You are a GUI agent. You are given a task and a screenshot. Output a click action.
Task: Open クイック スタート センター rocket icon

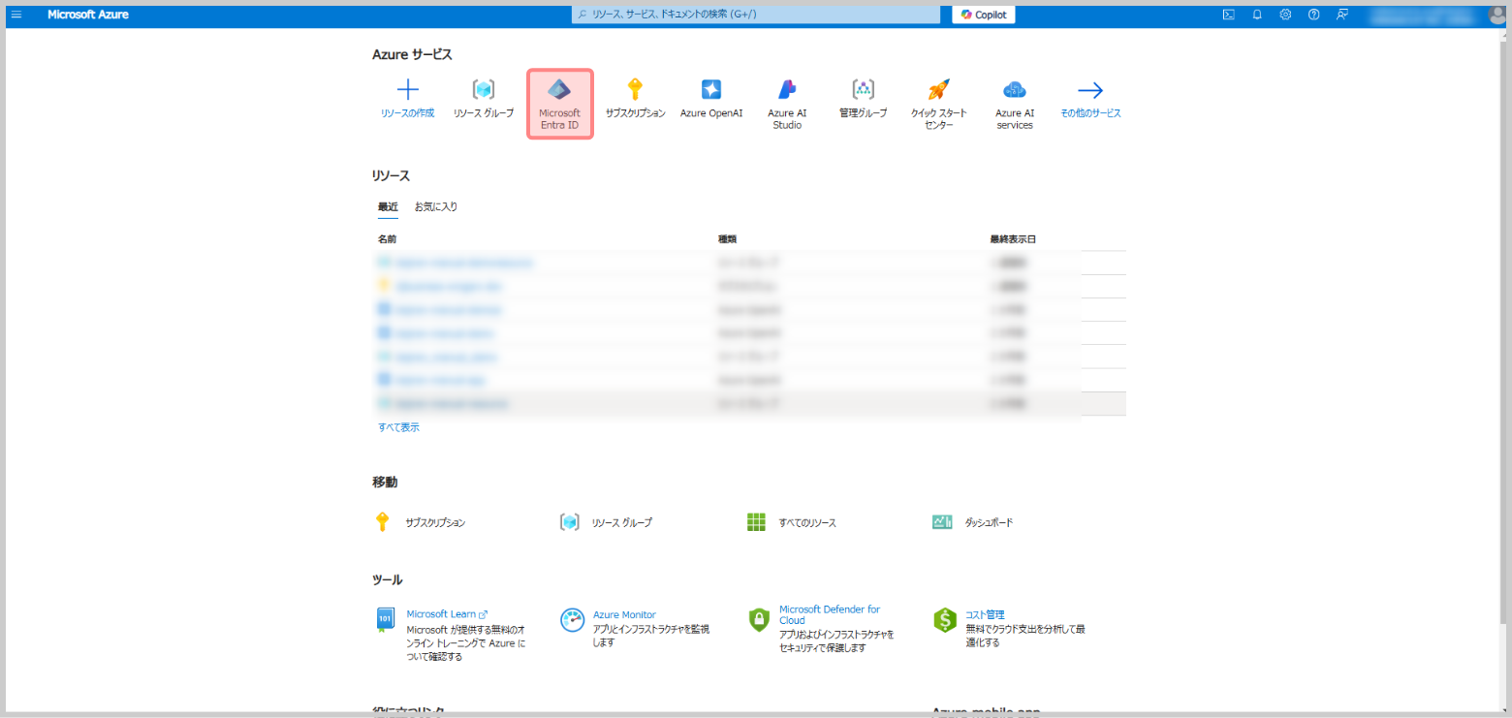tap(938, 90)
